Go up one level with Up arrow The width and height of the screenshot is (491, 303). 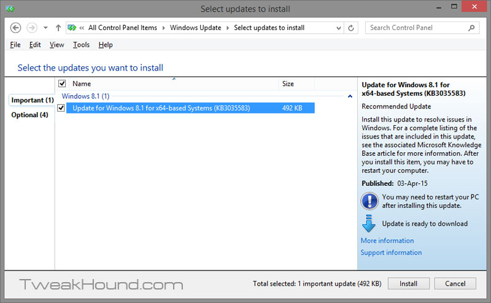pos(58,28)
